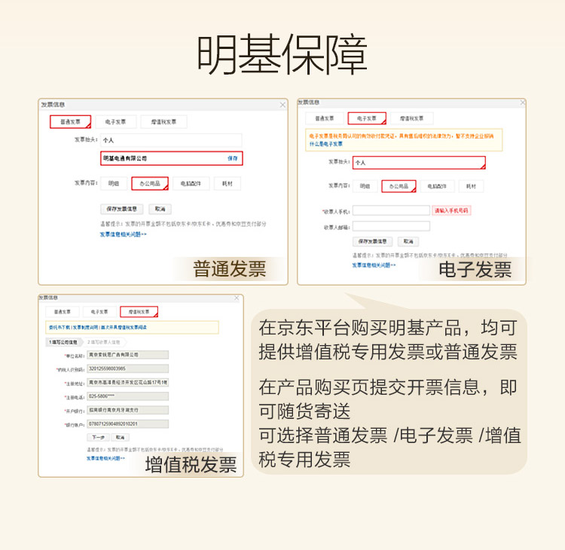Open 发票制度说明 link in 增值税发票 dialog
The height and width of the screenshot is (550, 565).
(86, 328)
